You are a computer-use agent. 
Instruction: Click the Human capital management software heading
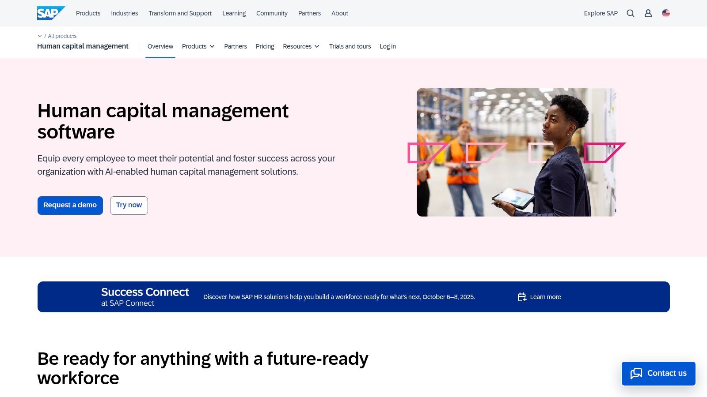(163, 121)
